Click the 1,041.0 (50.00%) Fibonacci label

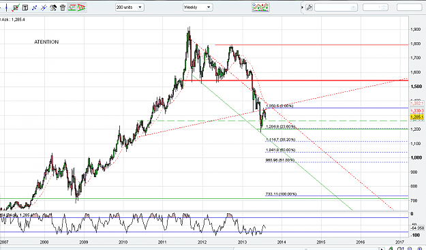click(x=281, y=150)
